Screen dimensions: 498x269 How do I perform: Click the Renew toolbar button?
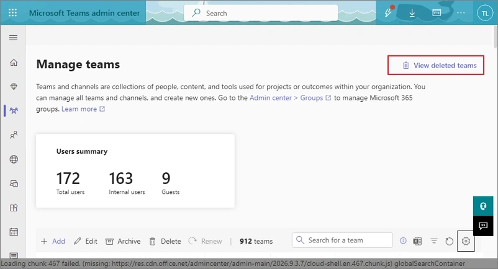[205, 241]
